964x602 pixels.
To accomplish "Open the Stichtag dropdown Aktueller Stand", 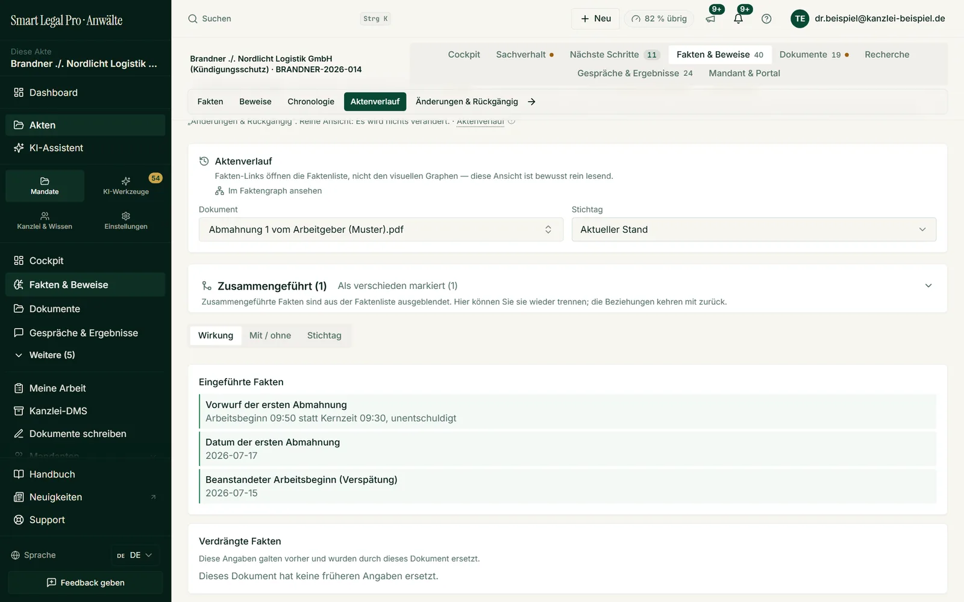I will pyautogui.click(x=754, y=229).
